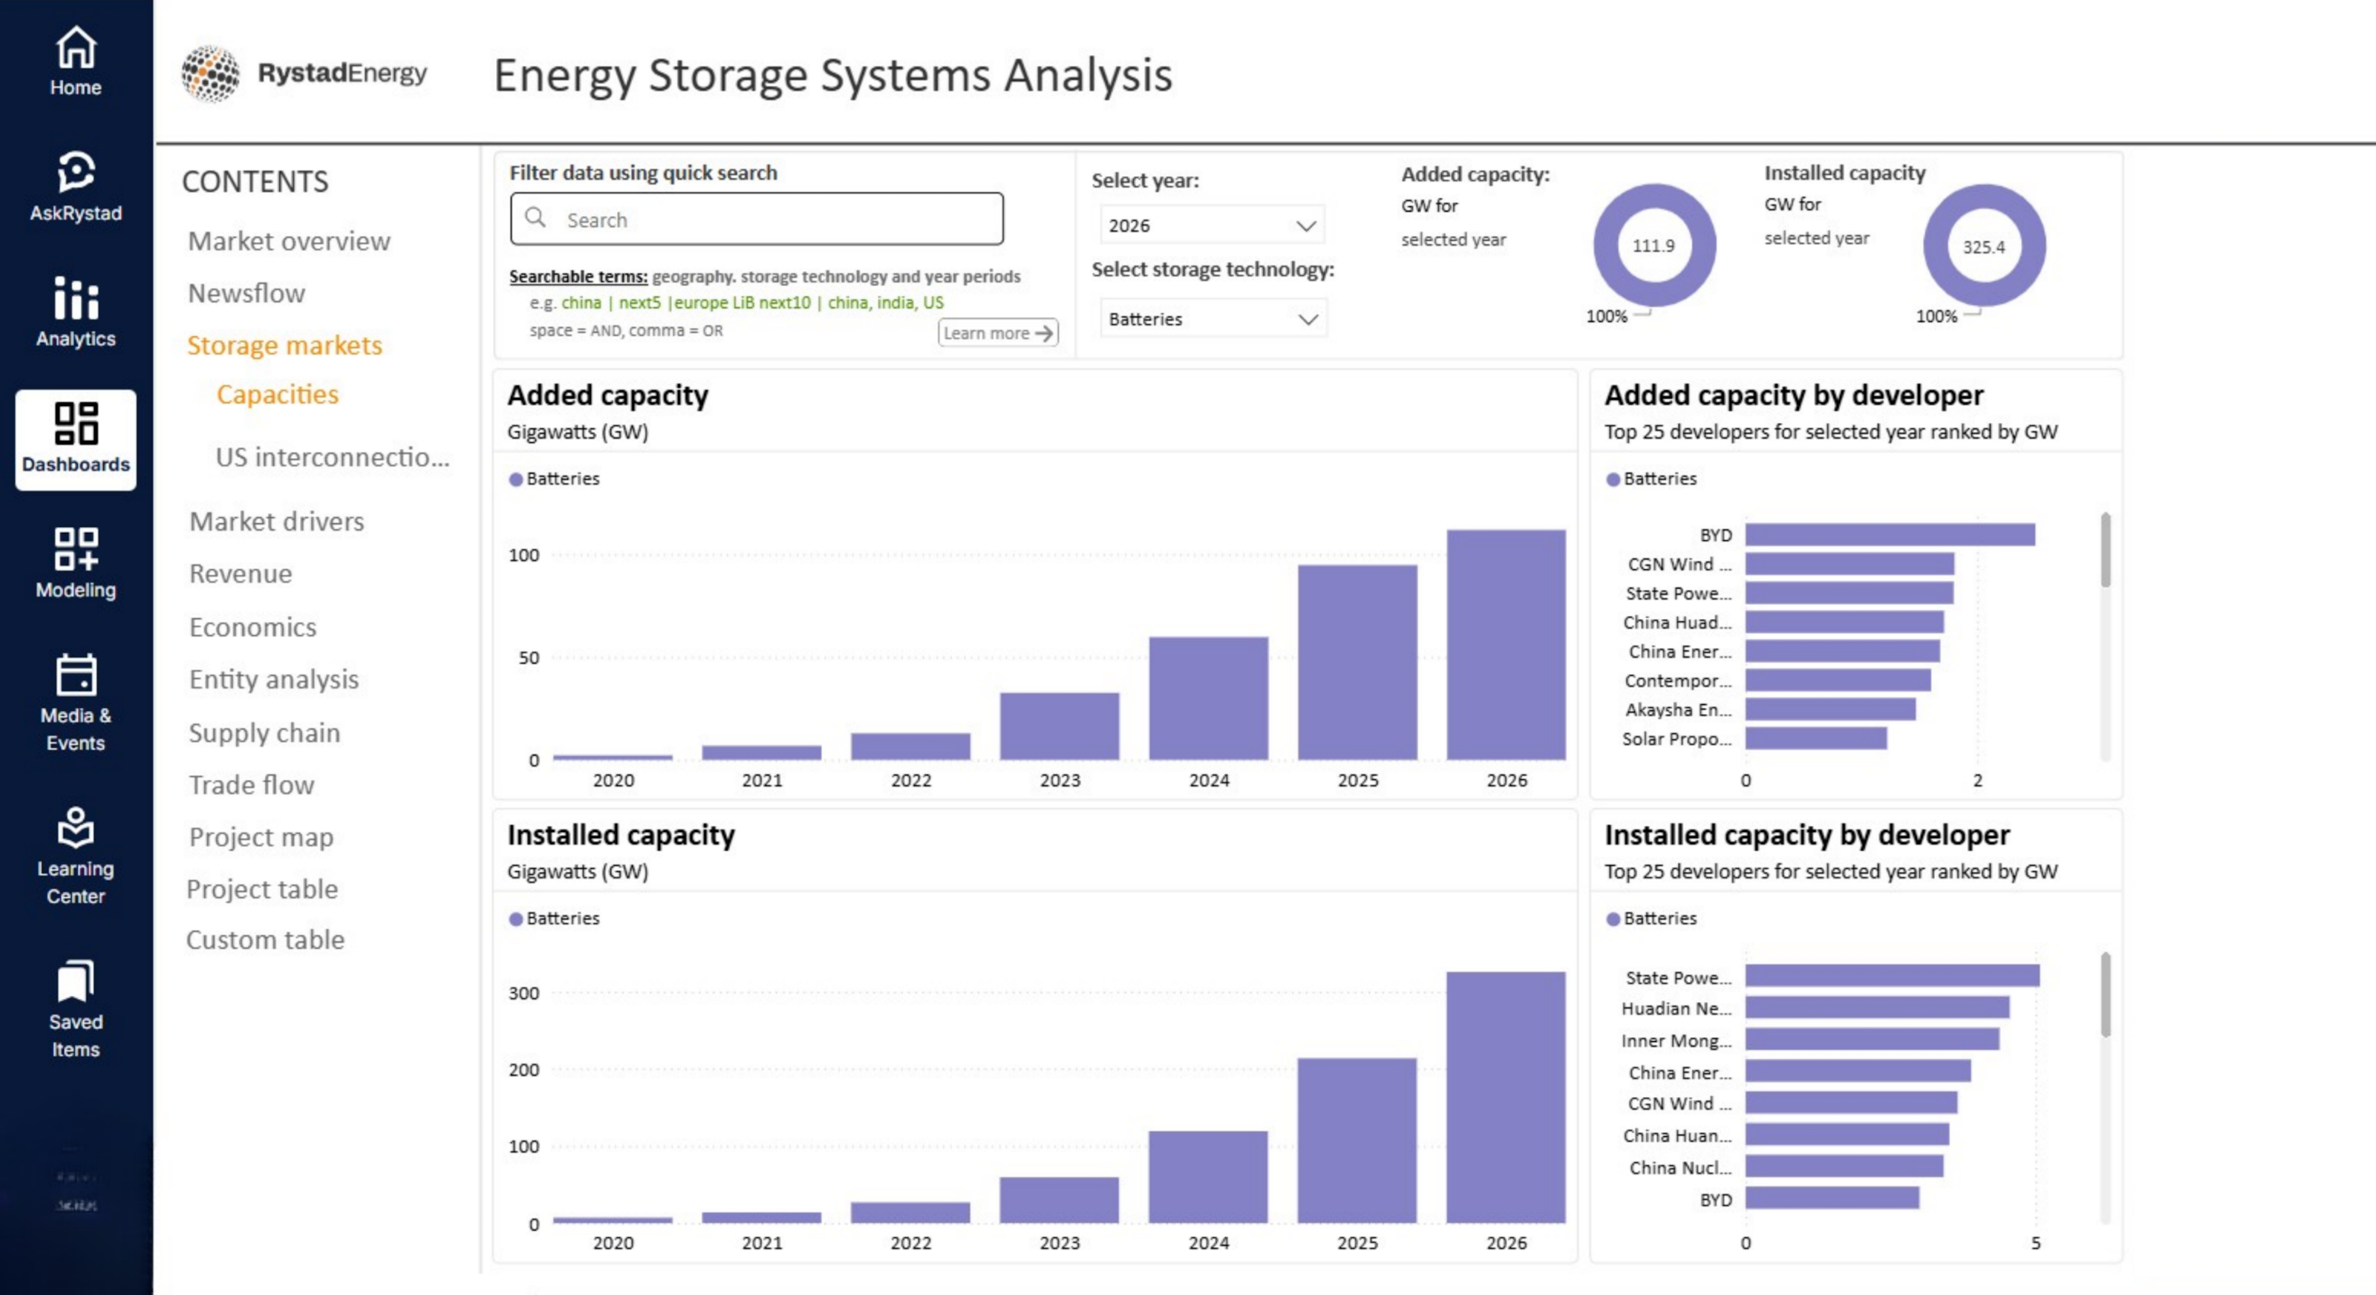Go to Supply chain
This screenshot has width=2376, height=1295.
(265, 732)
